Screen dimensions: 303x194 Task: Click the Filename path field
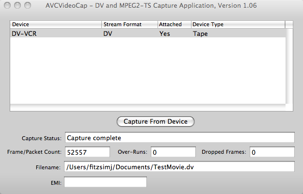point(179,166)
